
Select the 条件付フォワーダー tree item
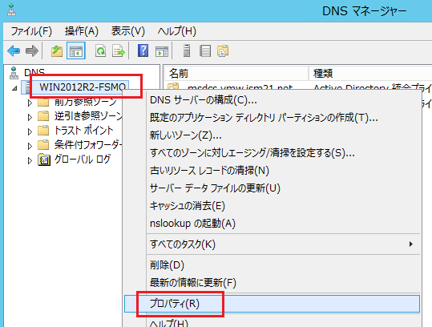(88, 144)
